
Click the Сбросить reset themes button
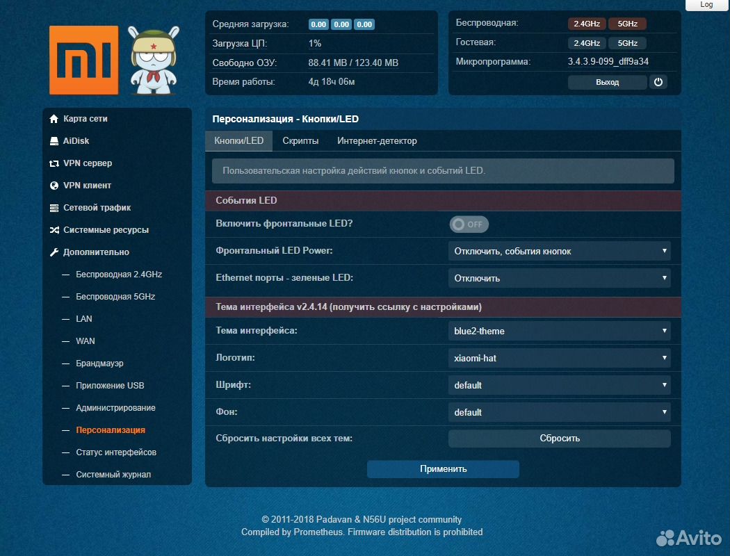[x=559, y=439]
